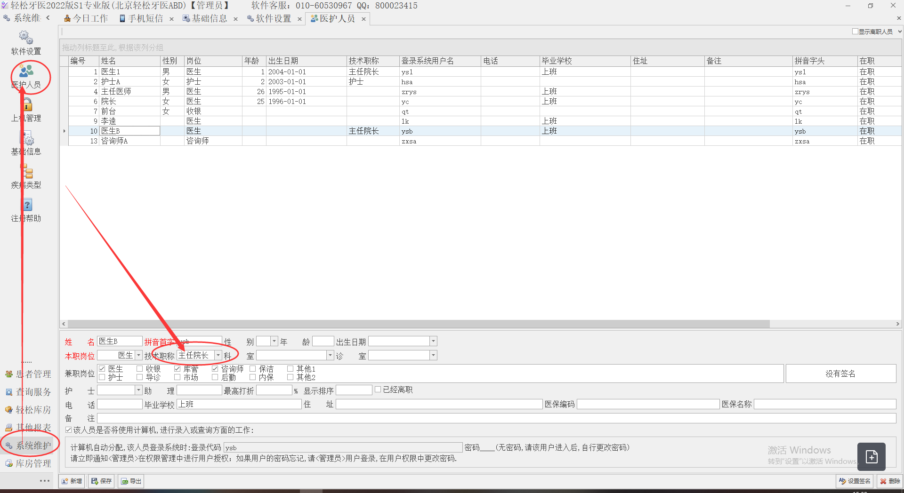The image size is (904, 493).
Task: Uncheck 医生 in 兼职岗位
Action: 102,369
